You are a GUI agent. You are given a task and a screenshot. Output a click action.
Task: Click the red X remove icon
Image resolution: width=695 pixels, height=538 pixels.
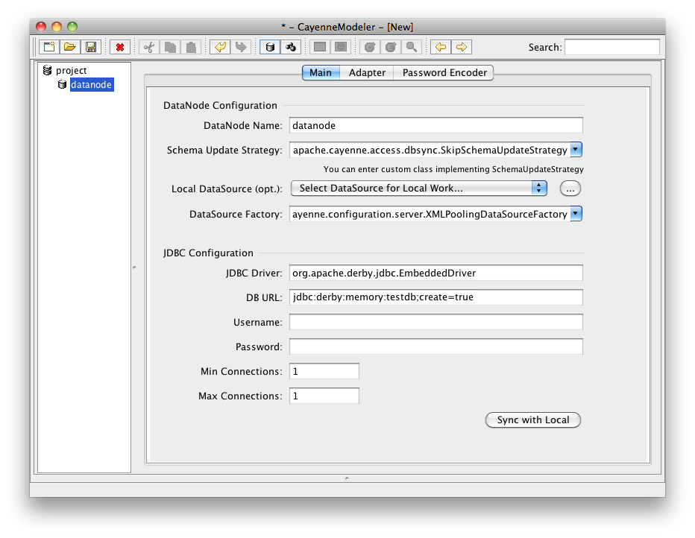(x=119, y=47)
